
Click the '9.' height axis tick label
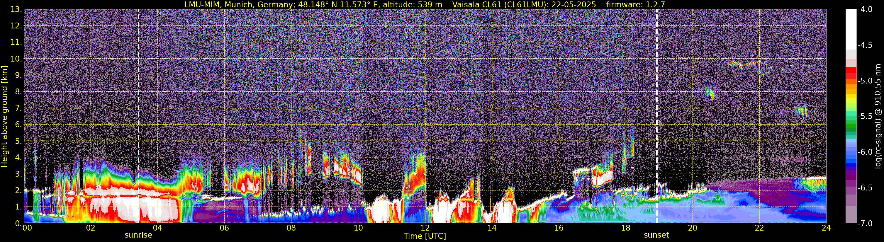(x=18, y=75)
